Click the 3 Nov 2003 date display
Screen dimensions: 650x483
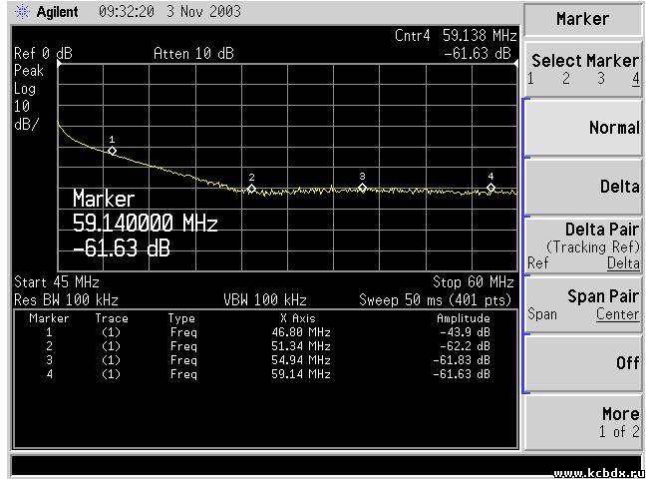tap(204, 12)
